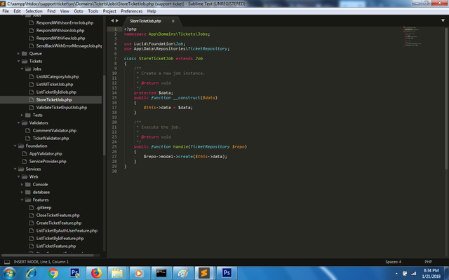Open the Edit menu
The height and width of the screenshot is (280, 449).
(x=17, y=11)
